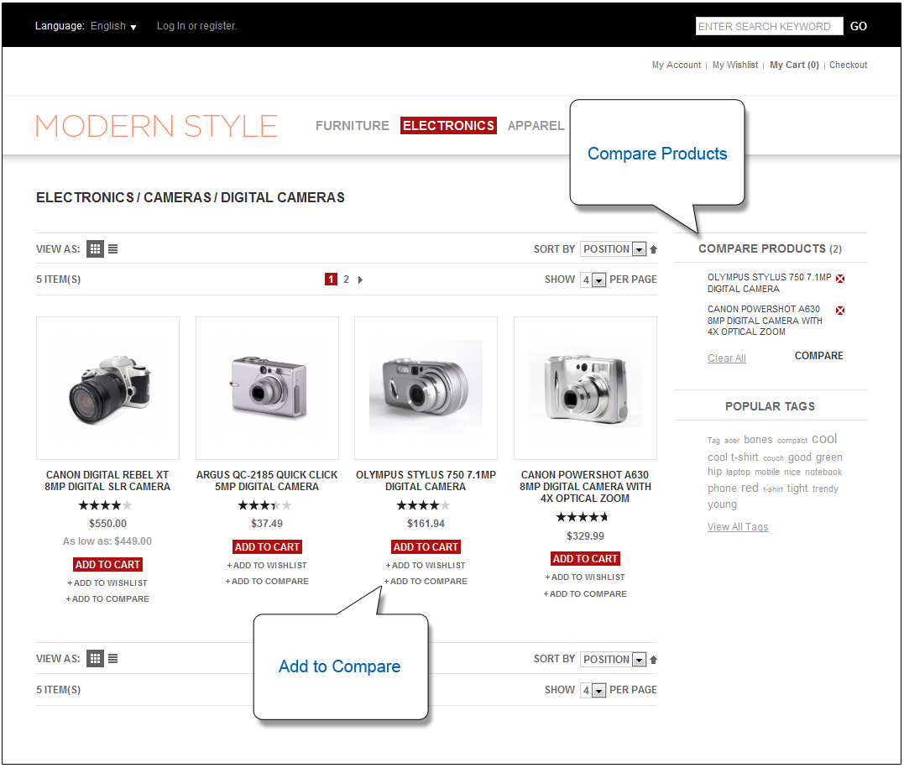Image resolution: width=904 pixels, height=768 pixels.
Task: Select the 'hip' popular tag
Action: pos(714,472)
